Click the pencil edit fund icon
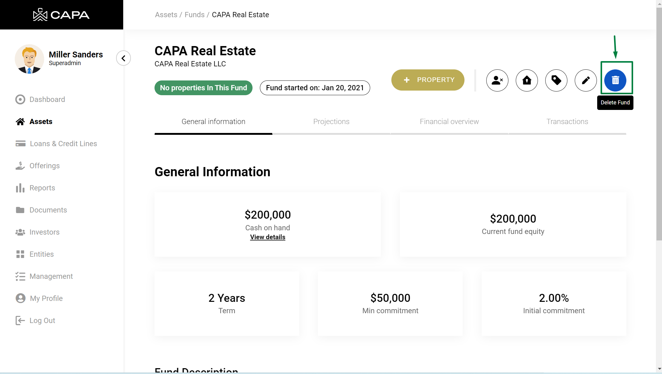662x374 pixels. click(586, 80)
